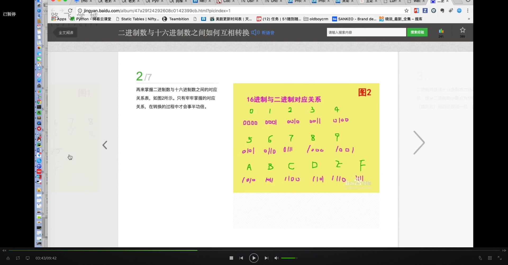Open the Apps bookmarks shortcut

click(59, 19)
